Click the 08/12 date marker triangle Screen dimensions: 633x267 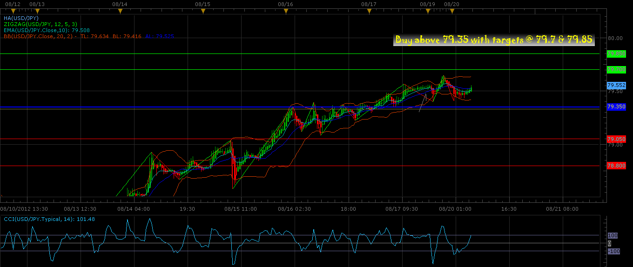point(13,11)
